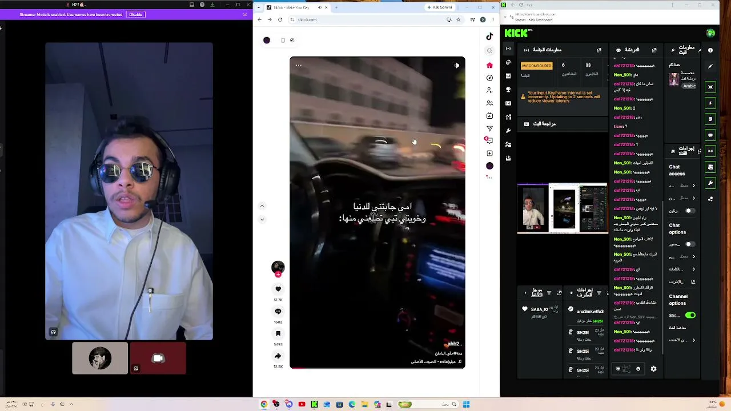731x411 pixels.
Task: Select TikTok - Make Your Day tab
Action: point(297,7)
